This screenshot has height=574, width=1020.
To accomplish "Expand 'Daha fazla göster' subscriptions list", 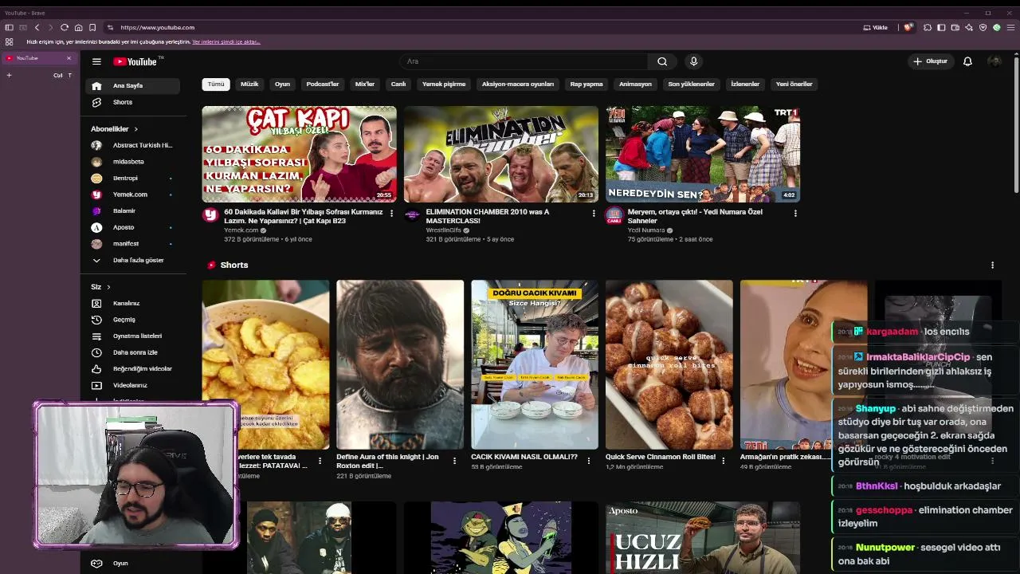I will [132, 260].
